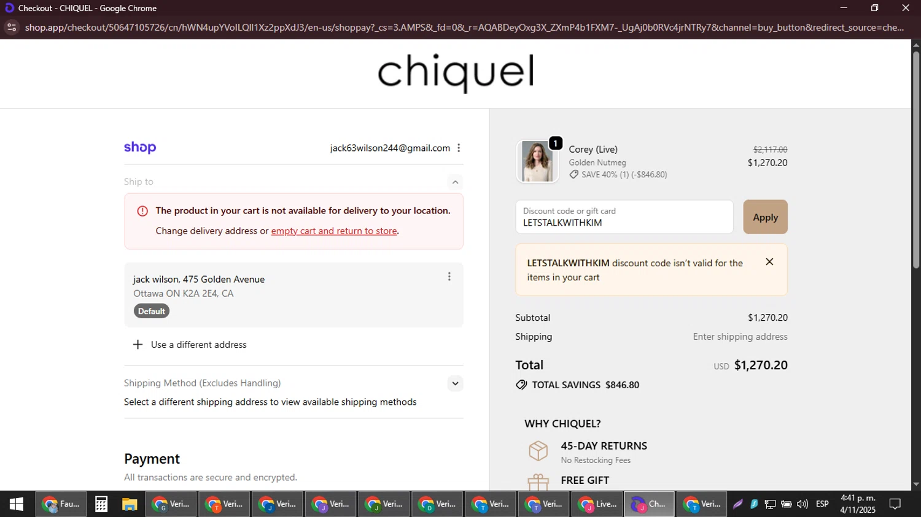Click the Ch... checkout taskbar window
This screenshot has width=921, height=517.
[650, 504]
